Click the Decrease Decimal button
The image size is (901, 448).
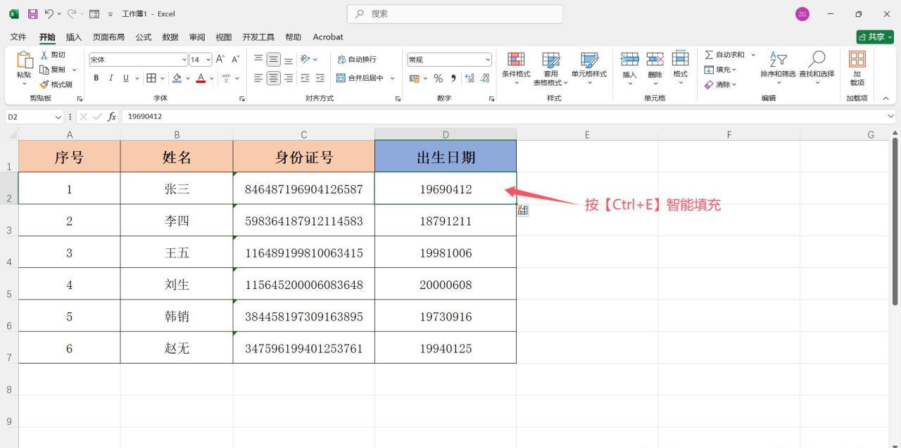click(484, 78)
